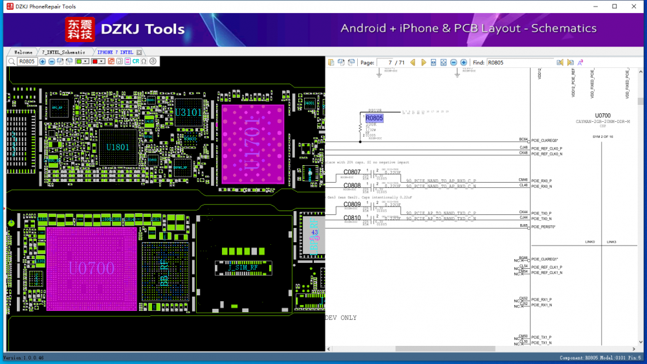Go to the previous schematic page
Viewport: 647px width, 364px height.
point(413,62)
